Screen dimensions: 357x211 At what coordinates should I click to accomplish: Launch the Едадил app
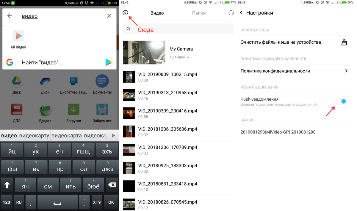point(45,109)
